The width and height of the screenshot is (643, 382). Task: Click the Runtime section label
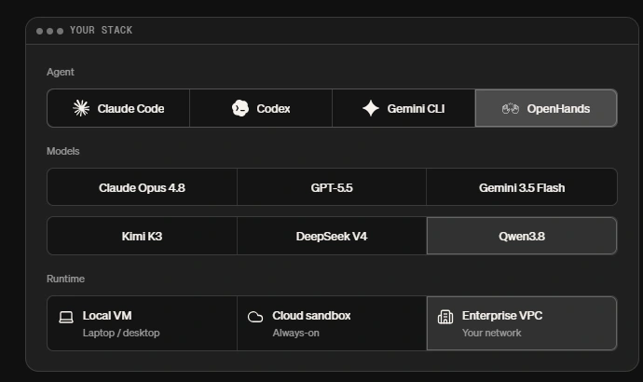pyautogui.click(x=65, y=279)
